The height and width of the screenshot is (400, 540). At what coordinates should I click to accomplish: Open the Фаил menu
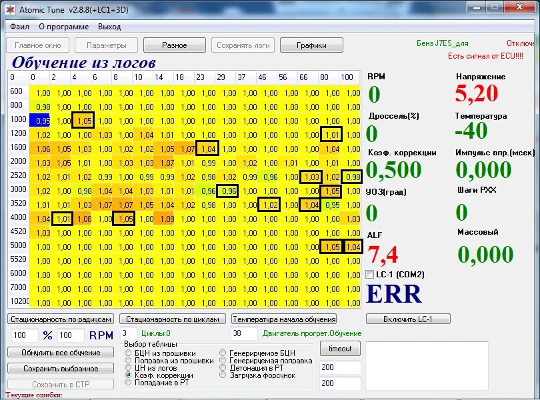pos(19,27)
